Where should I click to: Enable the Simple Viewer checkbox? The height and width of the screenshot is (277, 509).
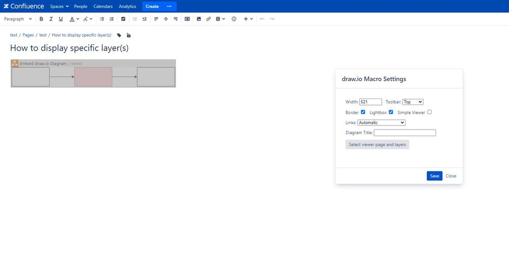[x=430, y=112]
